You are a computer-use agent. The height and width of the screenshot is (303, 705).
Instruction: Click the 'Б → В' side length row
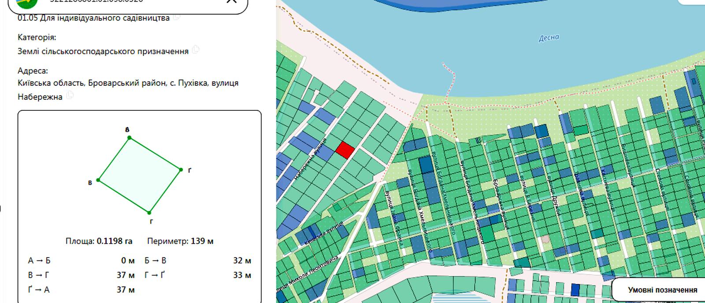pyautogui.click(x=198, y=260)
